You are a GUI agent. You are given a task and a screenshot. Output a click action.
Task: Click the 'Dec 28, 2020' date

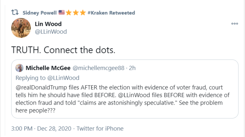(x=52, y=128)
